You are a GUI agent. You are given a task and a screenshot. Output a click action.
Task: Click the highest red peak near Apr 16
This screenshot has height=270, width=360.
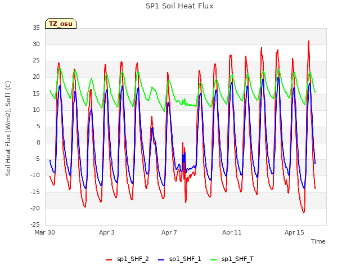click(309, 41)
